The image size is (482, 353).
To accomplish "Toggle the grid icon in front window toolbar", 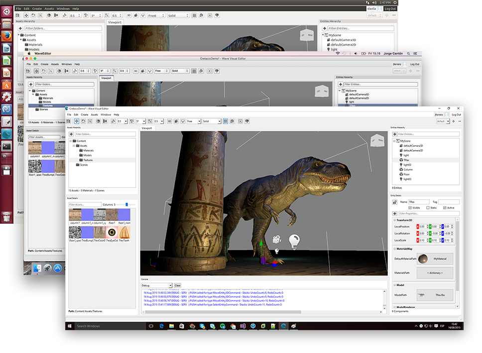I will (226, 121).
